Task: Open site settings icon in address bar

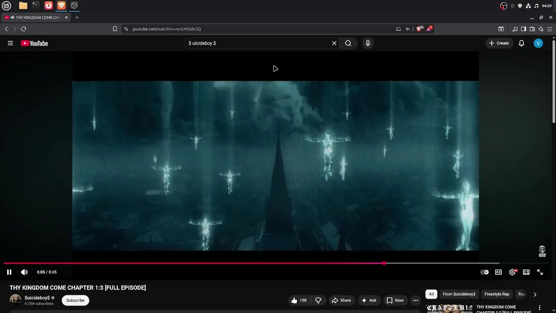Action: (126, 29)
